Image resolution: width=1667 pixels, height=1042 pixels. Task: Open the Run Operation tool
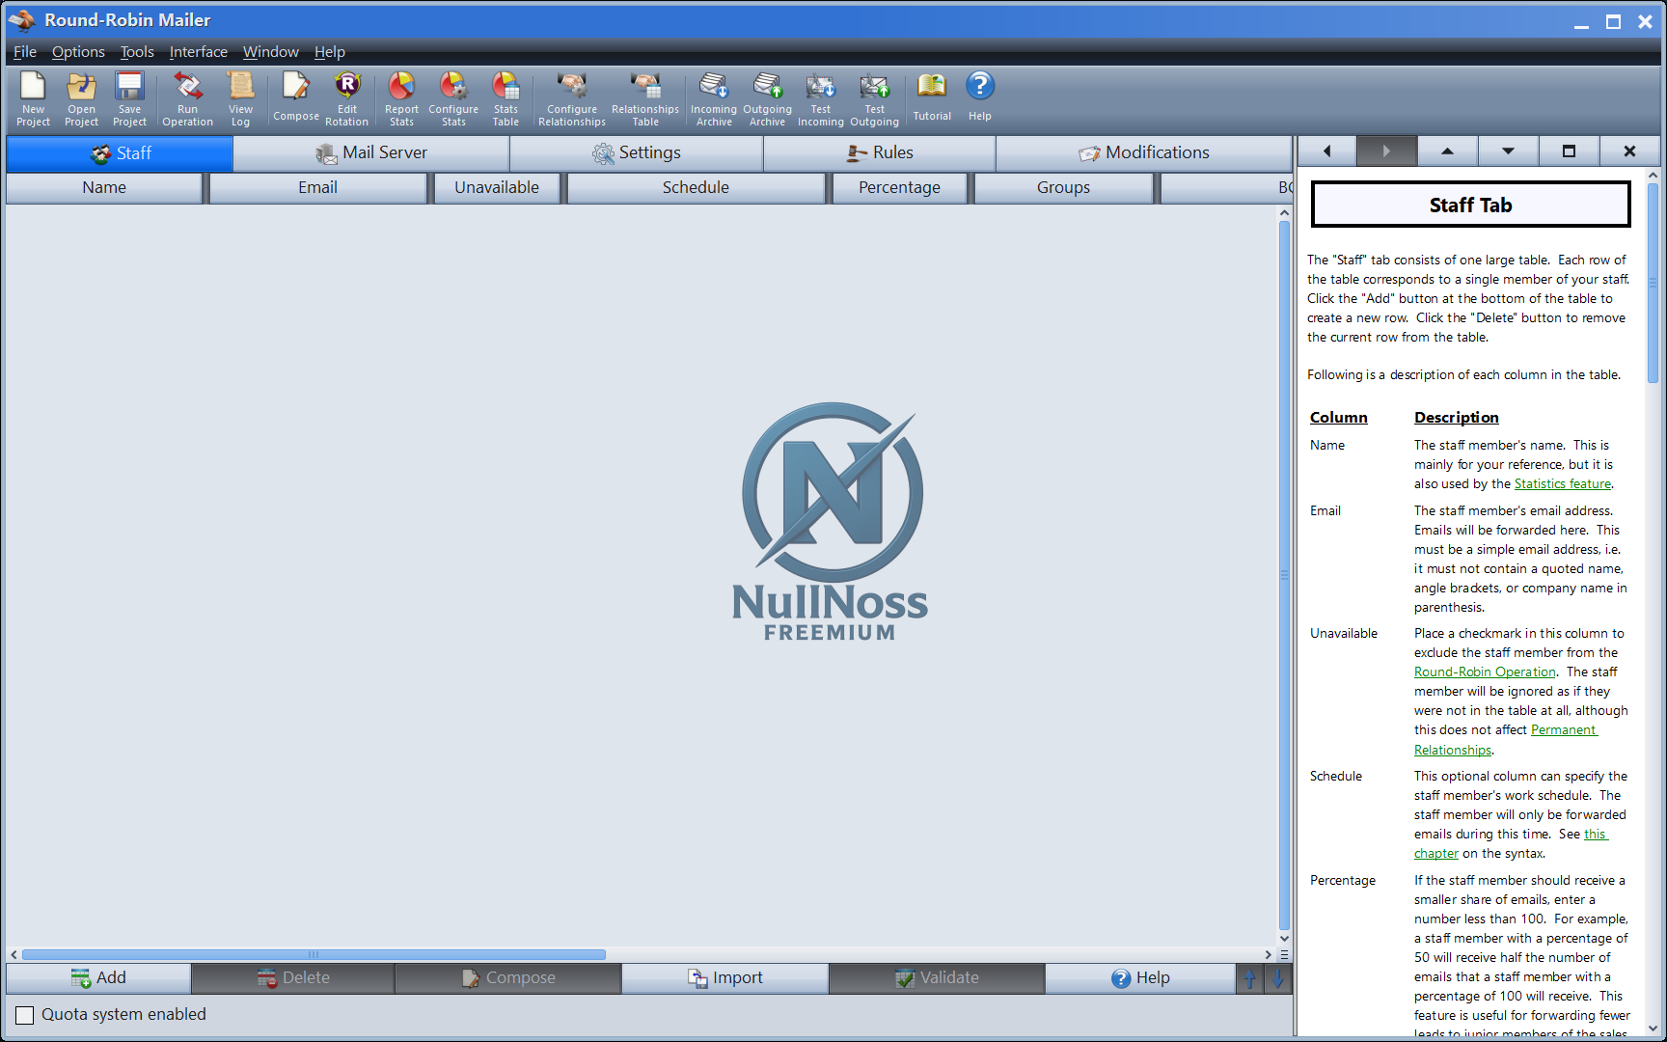pyautogui.click(x=187, y=98)
